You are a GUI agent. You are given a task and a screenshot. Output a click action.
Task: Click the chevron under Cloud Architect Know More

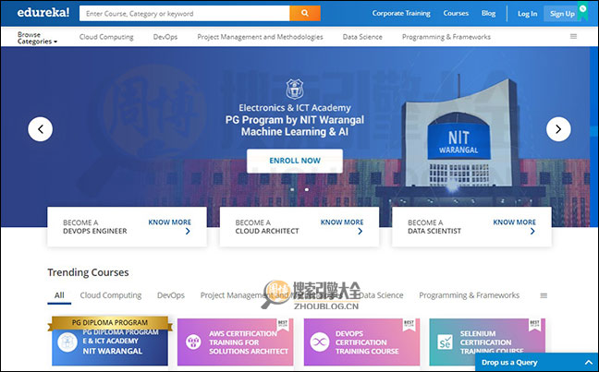click(x=360, y=231)
